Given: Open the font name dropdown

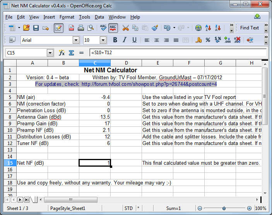Looking at the screenshot, I should (76, 40).
